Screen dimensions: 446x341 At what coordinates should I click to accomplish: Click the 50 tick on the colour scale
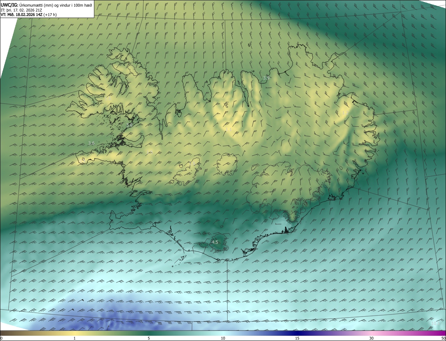click(443, 338)
